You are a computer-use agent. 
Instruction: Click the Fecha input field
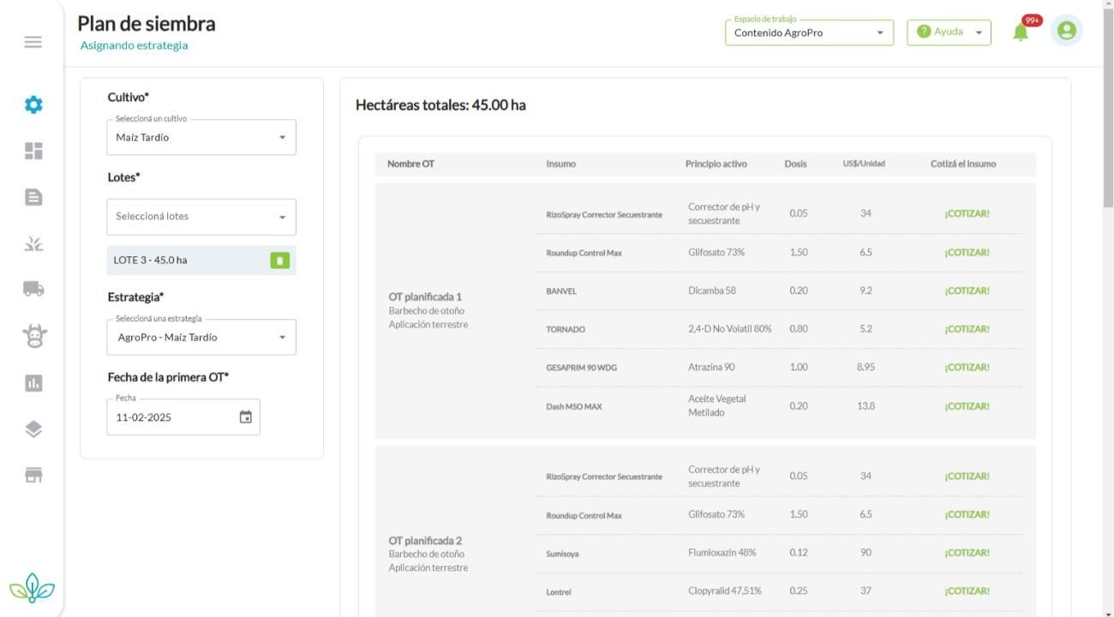183,417
